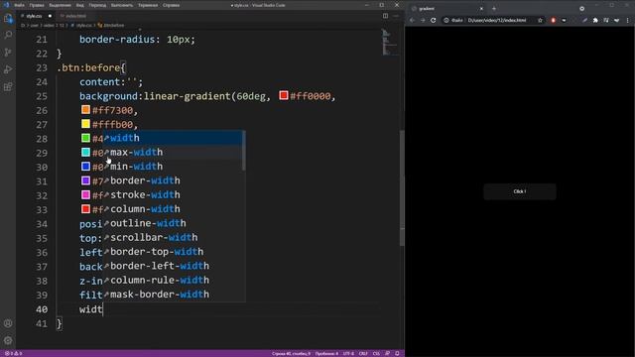Open the editor's more actions ellipsis
This screenshot has width=635, height=357.
396,16
